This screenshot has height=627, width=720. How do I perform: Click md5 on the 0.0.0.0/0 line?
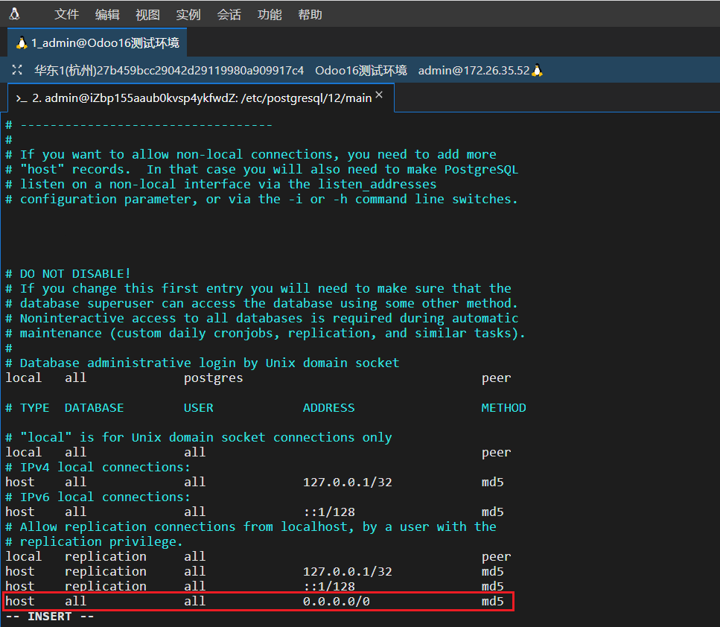click(x=492, y=601)
